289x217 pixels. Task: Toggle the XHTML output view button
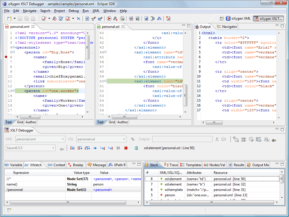point(258,139)
